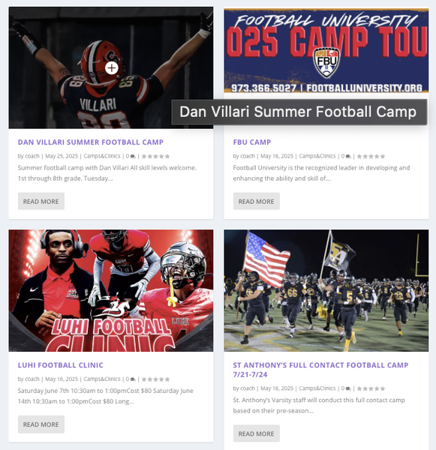Click comment bubble icon on LuHi Football Clinic post
Screen dimensions: 436x450
pos(133,379)
